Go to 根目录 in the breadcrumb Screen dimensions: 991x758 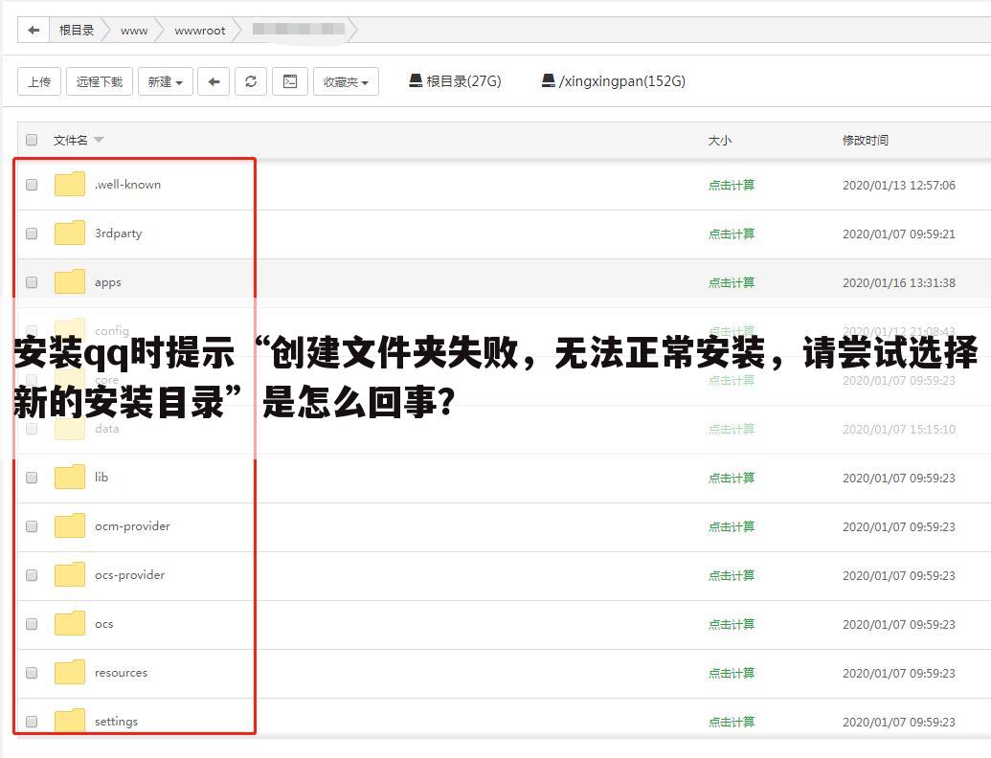(76, 31)
